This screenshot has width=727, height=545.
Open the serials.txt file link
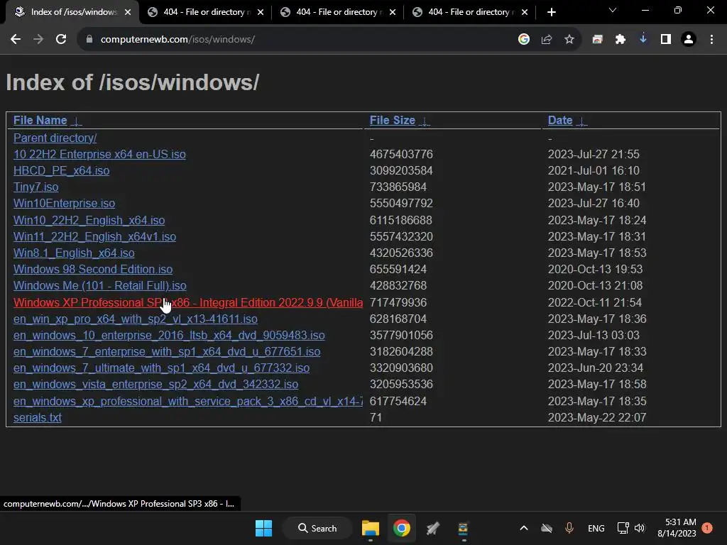pyautogui.click(x=38, y=417)
